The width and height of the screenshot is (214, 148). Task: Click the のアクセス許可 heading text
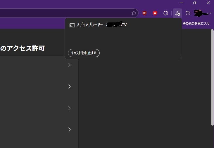23,48
